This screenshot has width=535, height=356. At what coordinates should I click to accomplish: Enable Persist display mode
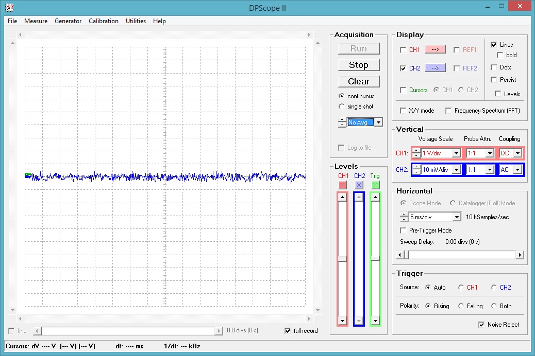tap(494, 80)
